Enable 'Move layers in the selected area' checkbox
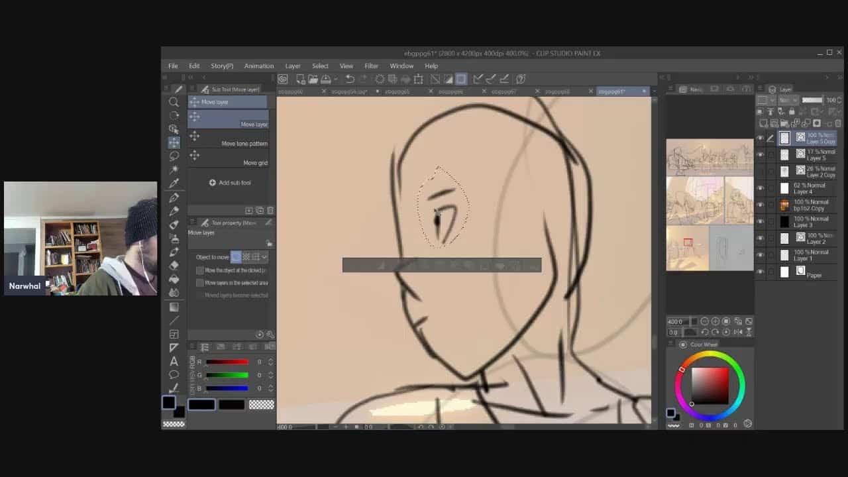The height and width of the screenshot is (477, 848). coord(200,283)
